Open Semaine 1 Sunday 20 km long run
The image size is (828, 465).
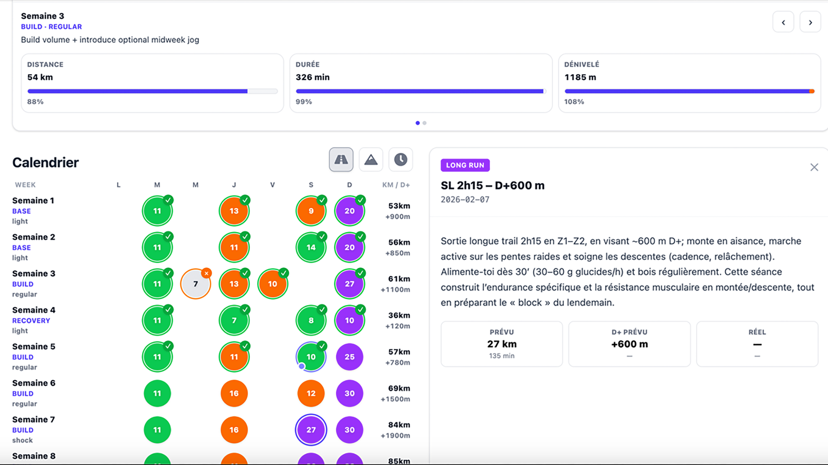[349, 211]
